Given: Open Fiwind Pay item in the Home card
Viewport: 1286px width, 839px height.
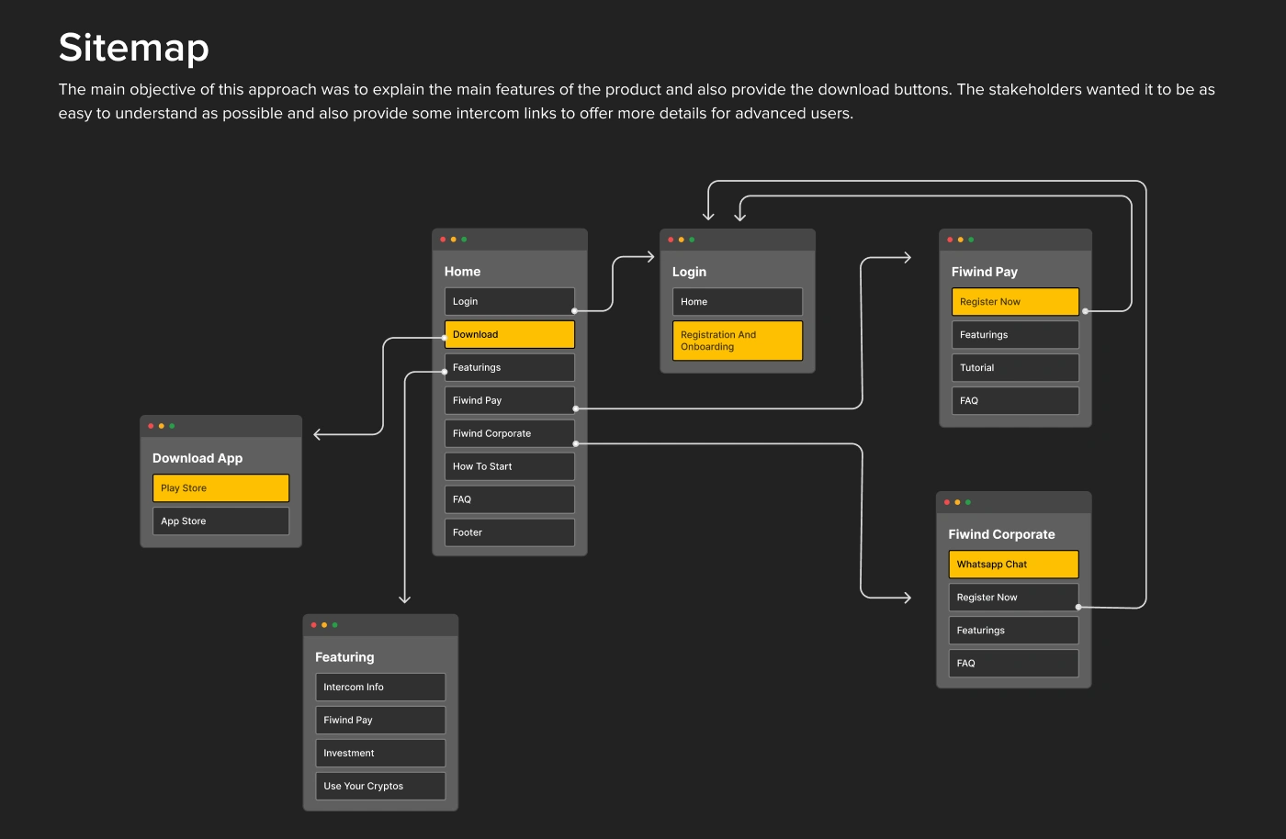Looking at the screenshot, I should tap(510, 400).
